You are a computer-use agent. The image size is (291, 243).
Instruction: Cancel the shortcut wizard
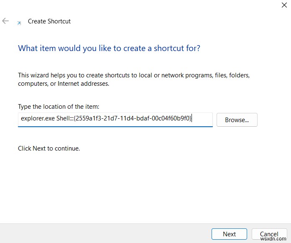[x=269, y=234]
